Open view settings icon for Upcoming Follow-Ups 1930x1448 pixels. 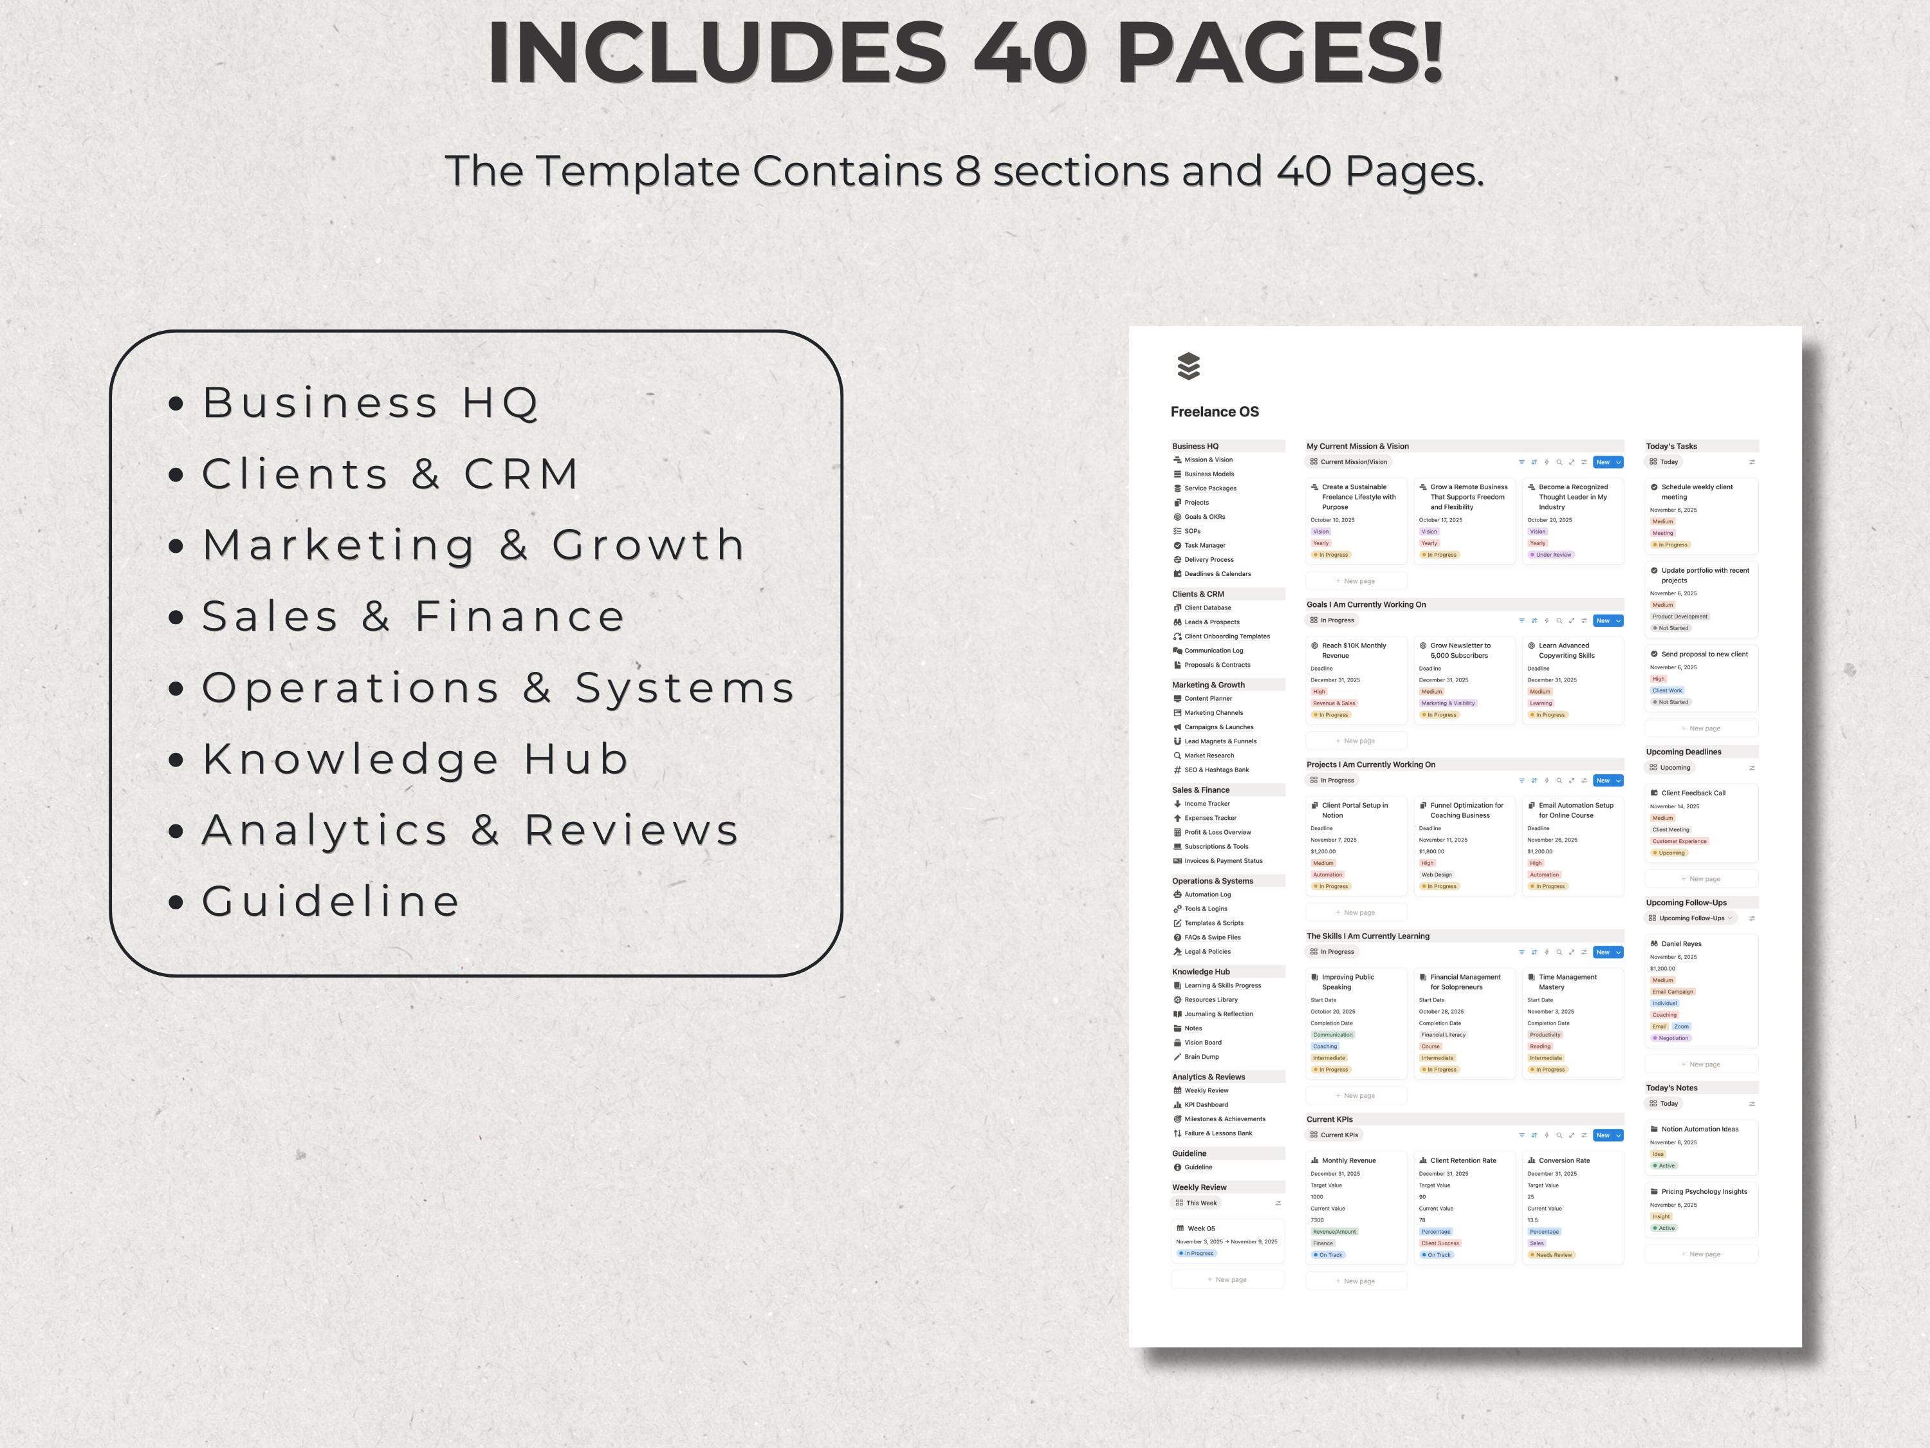pos(1752,918)
